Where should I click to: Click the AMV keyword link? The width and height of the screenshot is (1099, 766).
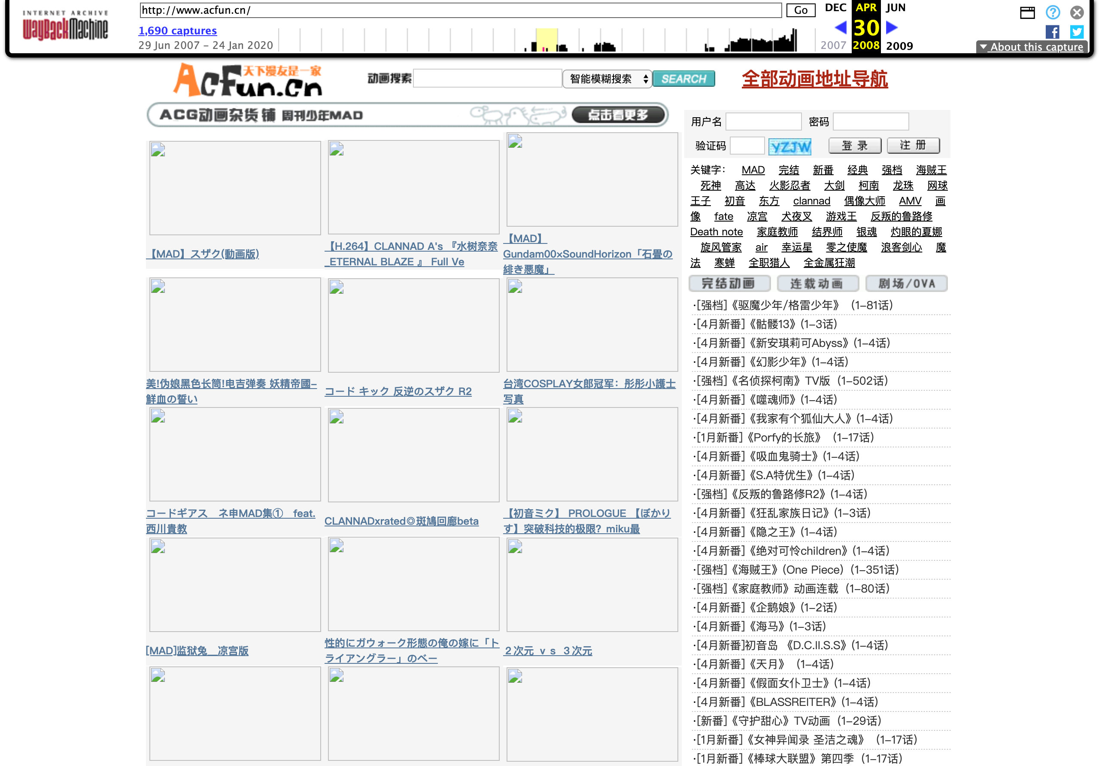(x=910, y=201)
